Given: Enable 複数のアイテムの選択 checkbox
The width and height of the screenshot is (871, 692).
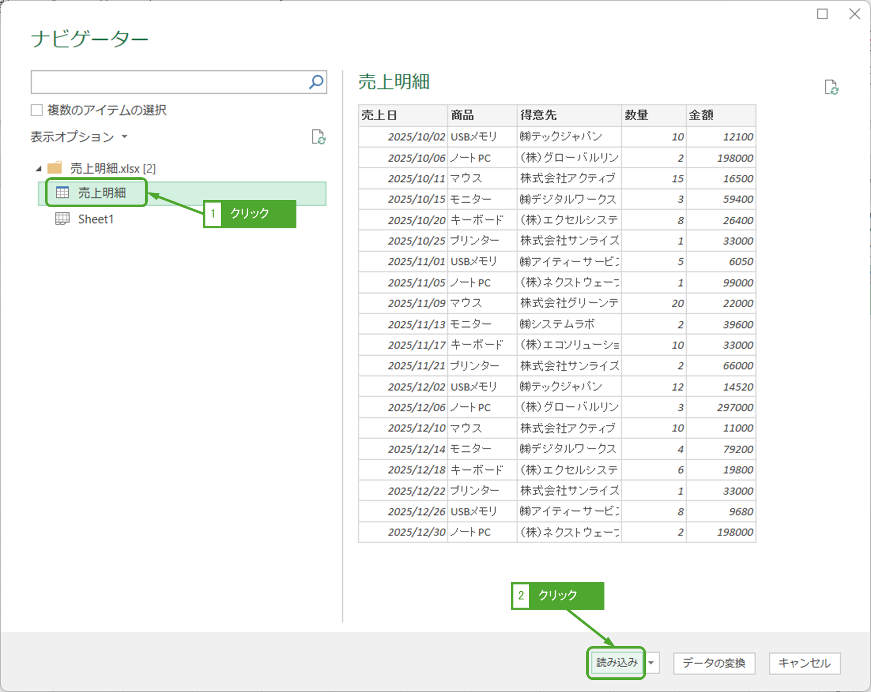Looking at the screenshot, I should point(37,110).
